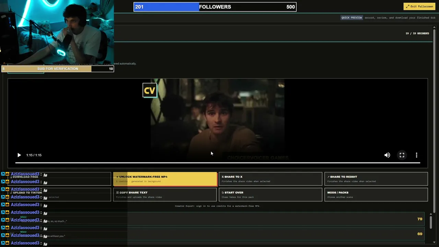This screenshot has width=439, height=247.
Task: Seek on the video progress bar
Action: click(x=218, y=163)
